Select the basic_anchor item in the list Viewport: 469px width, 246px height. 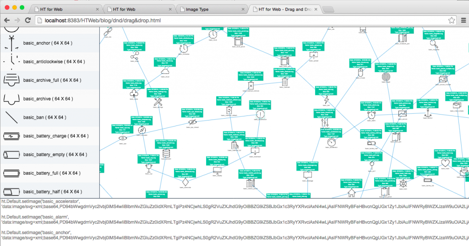[48, 43]
